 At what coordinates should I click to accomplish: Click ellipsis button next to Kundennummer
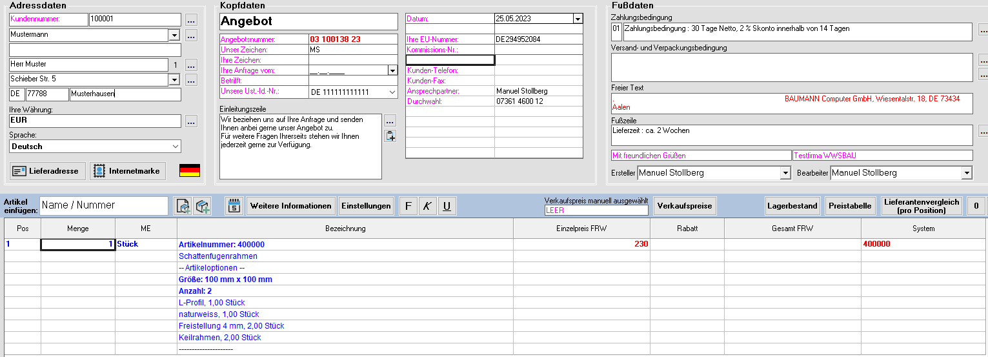point(191,19)
